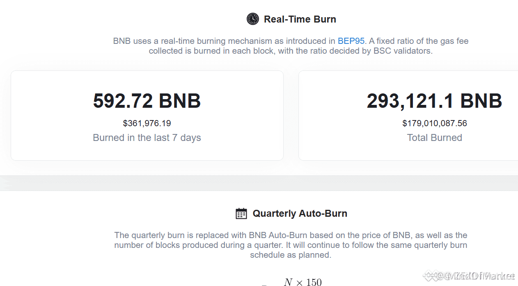Select the 293,121.1 BNB total amount
The height and width of the screenshot is (286, 518).
[x=434, y=101]
